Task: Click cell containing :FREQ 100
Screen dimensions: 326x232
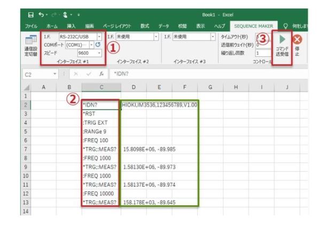Action: (x=101, y=140)
